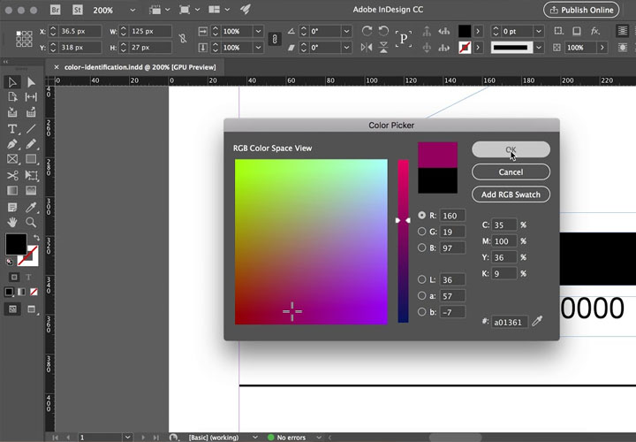This screenshot has width=636, height=442.
Task: Click the vertical red color slider
Action: click(403, 241)
